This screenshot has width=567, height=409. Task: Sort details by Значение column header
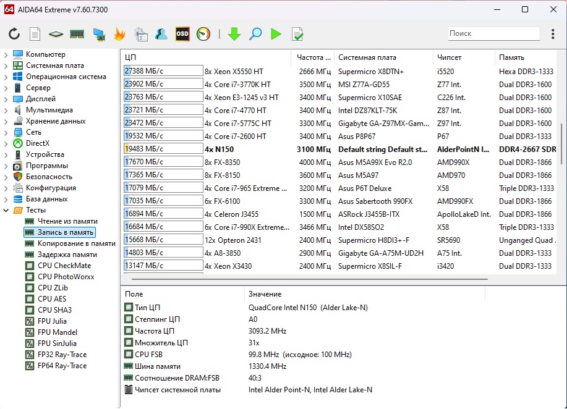pyautogui.click(x=365, y=294)
